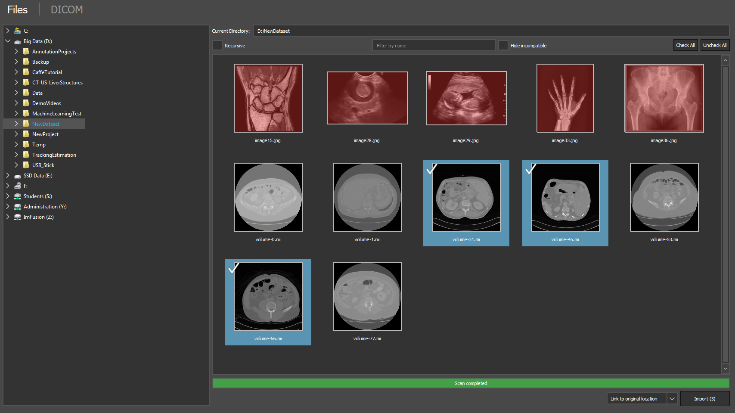Select the CT-US-LiverStructures folder

(57, 83)
